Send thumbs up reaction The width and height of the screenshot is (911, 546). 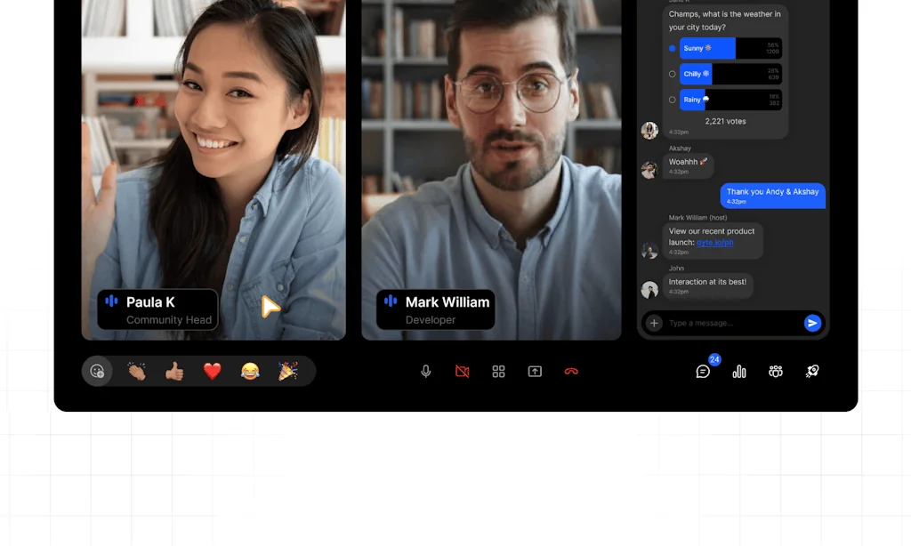(x=174, y=372)
